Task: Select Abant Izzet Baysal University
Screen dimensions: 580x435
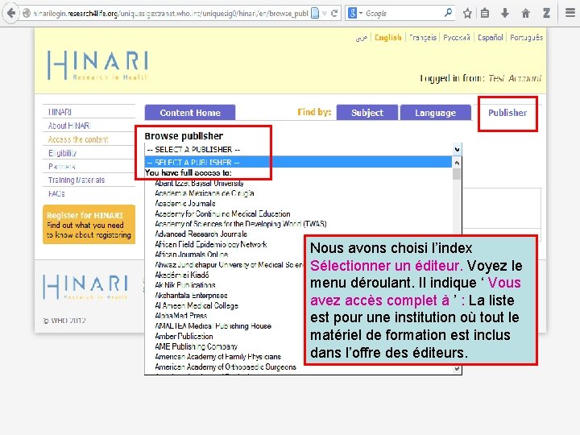Action: [200, 183]
